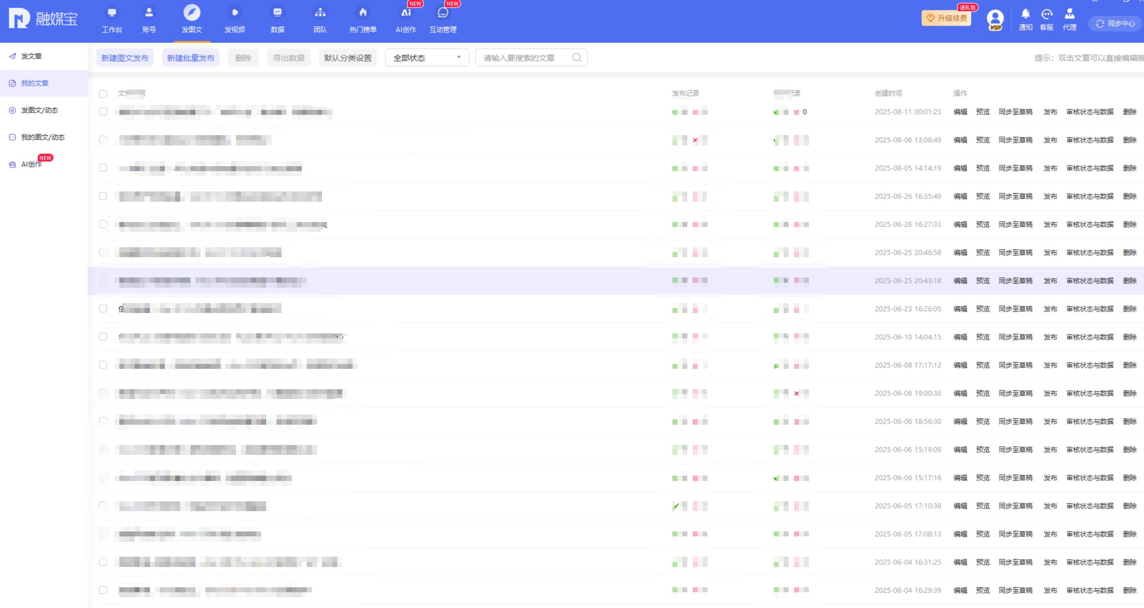Viewport: 1144px width, 608px height.
Task: Click the 新建图文发布 button
Action: pos(125,58)
